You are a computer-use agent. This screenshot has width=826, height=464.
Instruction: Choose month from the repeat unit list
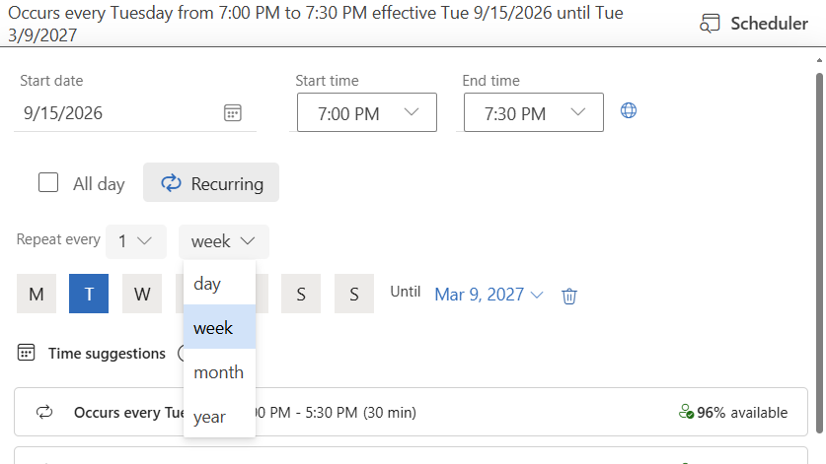click(220, 372)
